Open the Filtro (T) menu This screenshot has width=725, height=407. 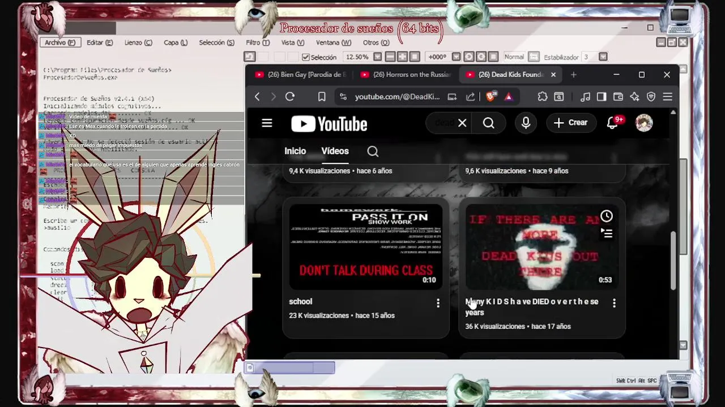click(258, 42)
